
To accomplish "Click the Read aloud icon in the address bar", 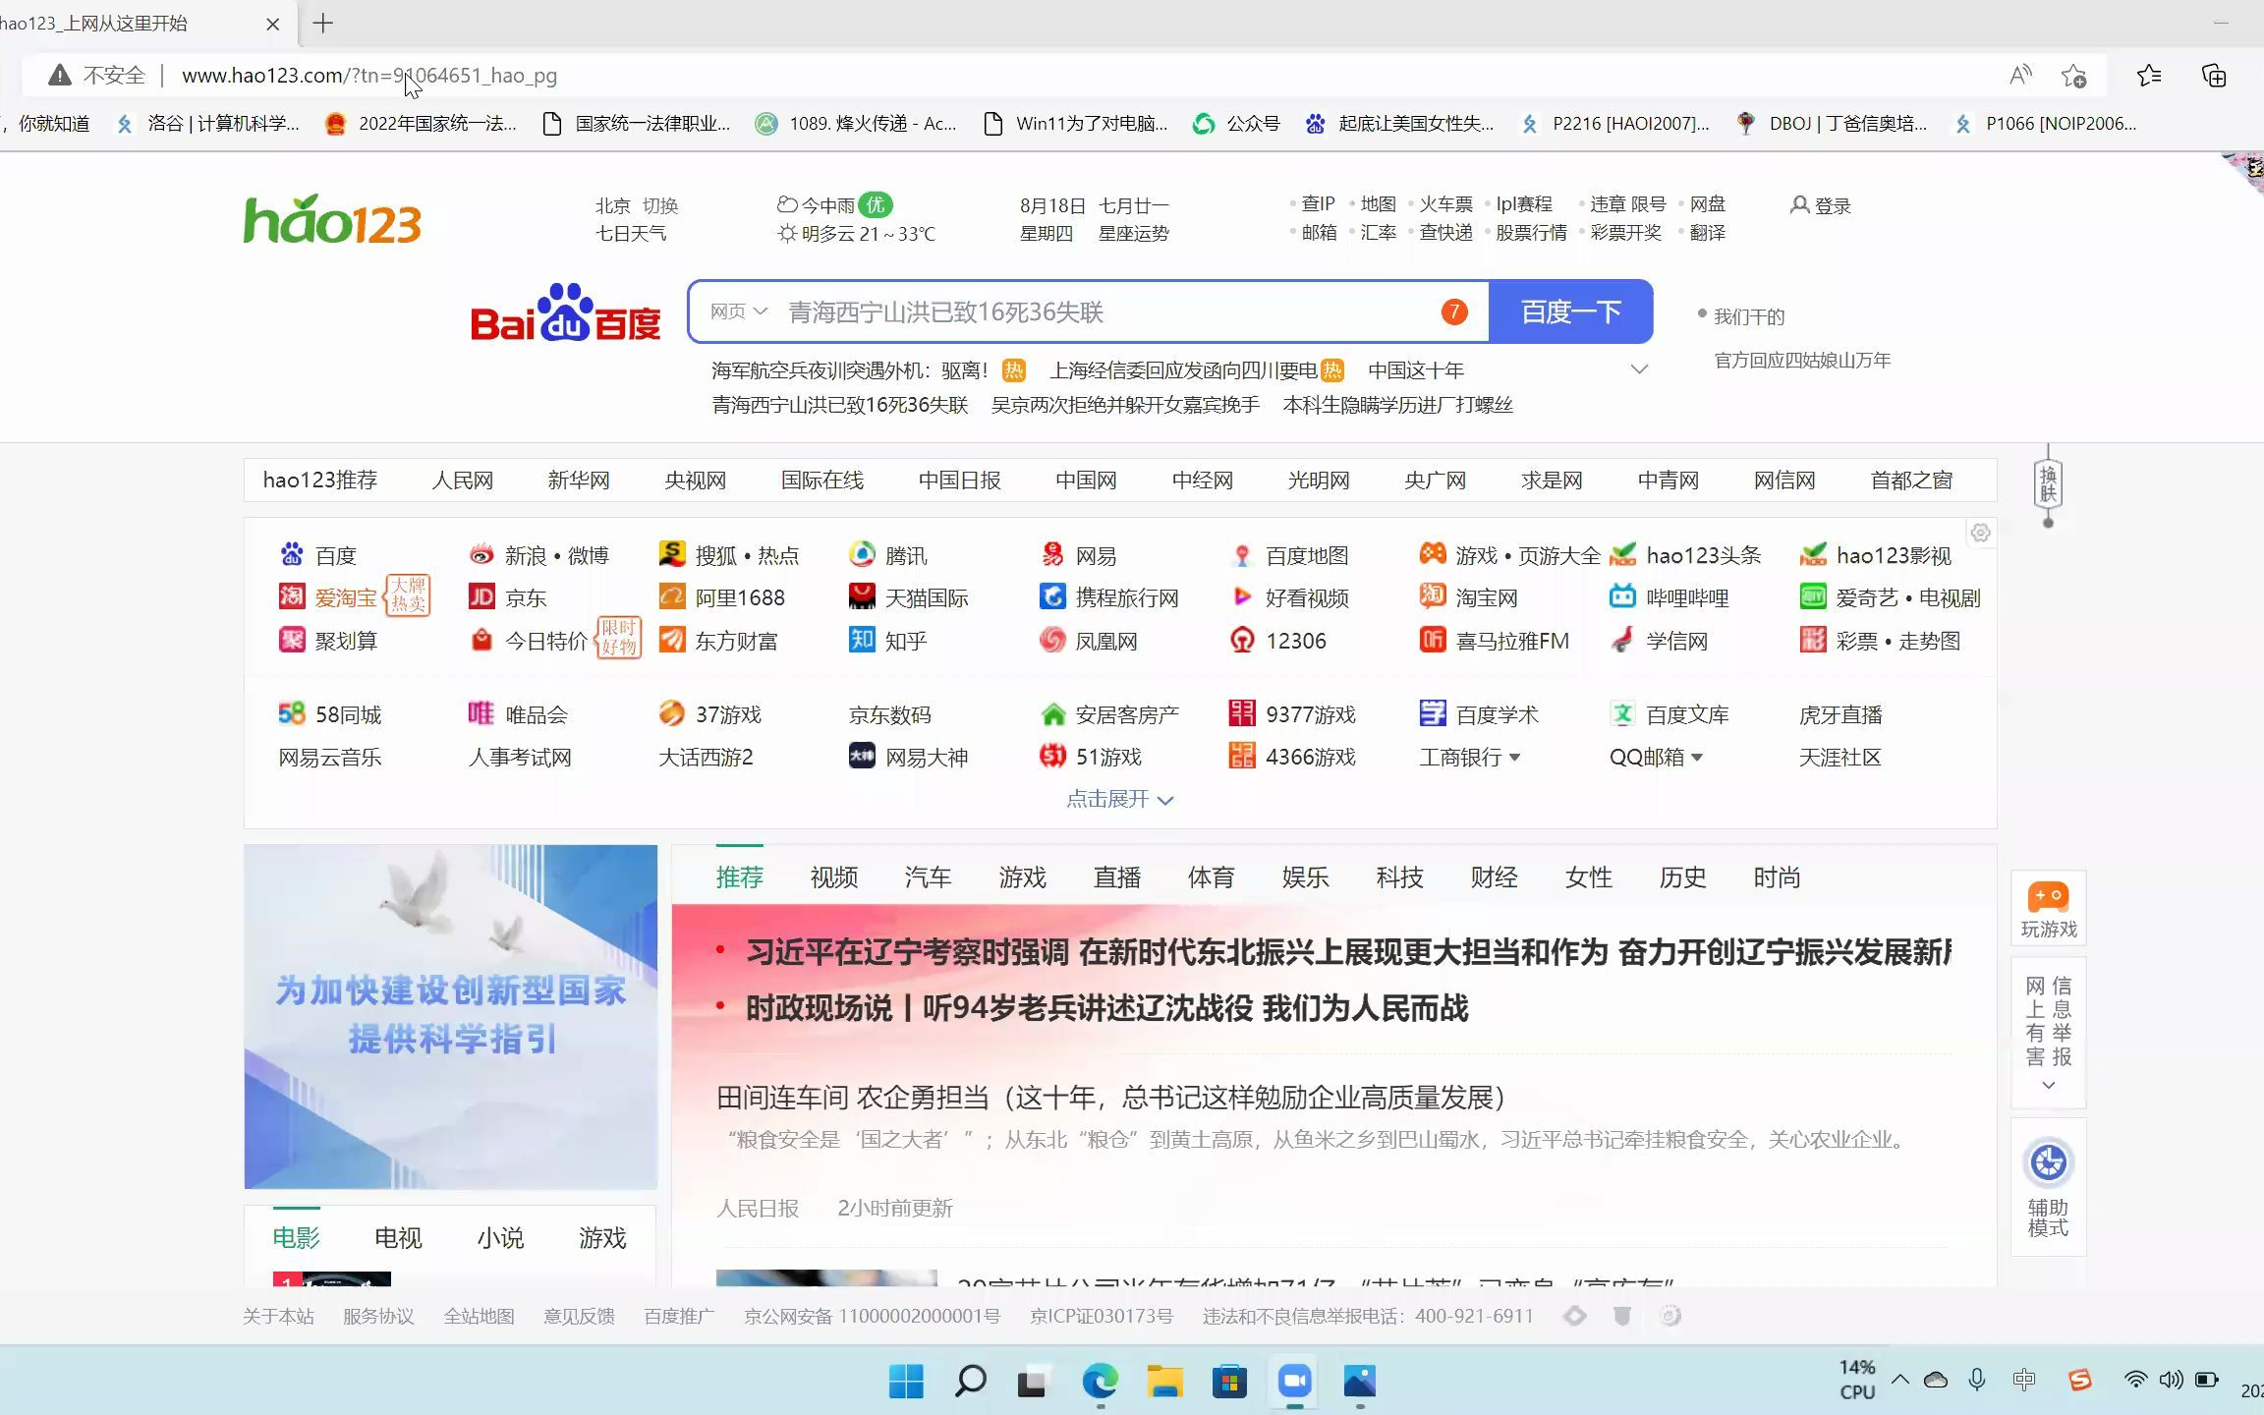I will tap(2020, 76).
